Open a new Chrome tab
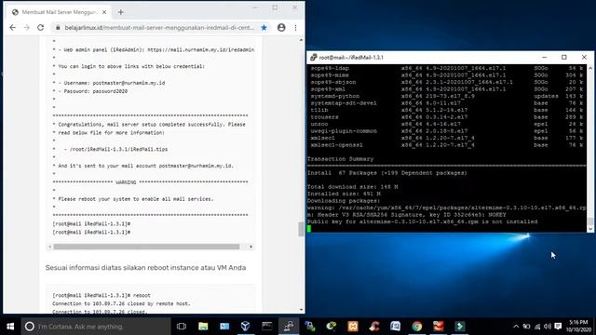This screenshot has height=335, width=596. click(120, 12)
